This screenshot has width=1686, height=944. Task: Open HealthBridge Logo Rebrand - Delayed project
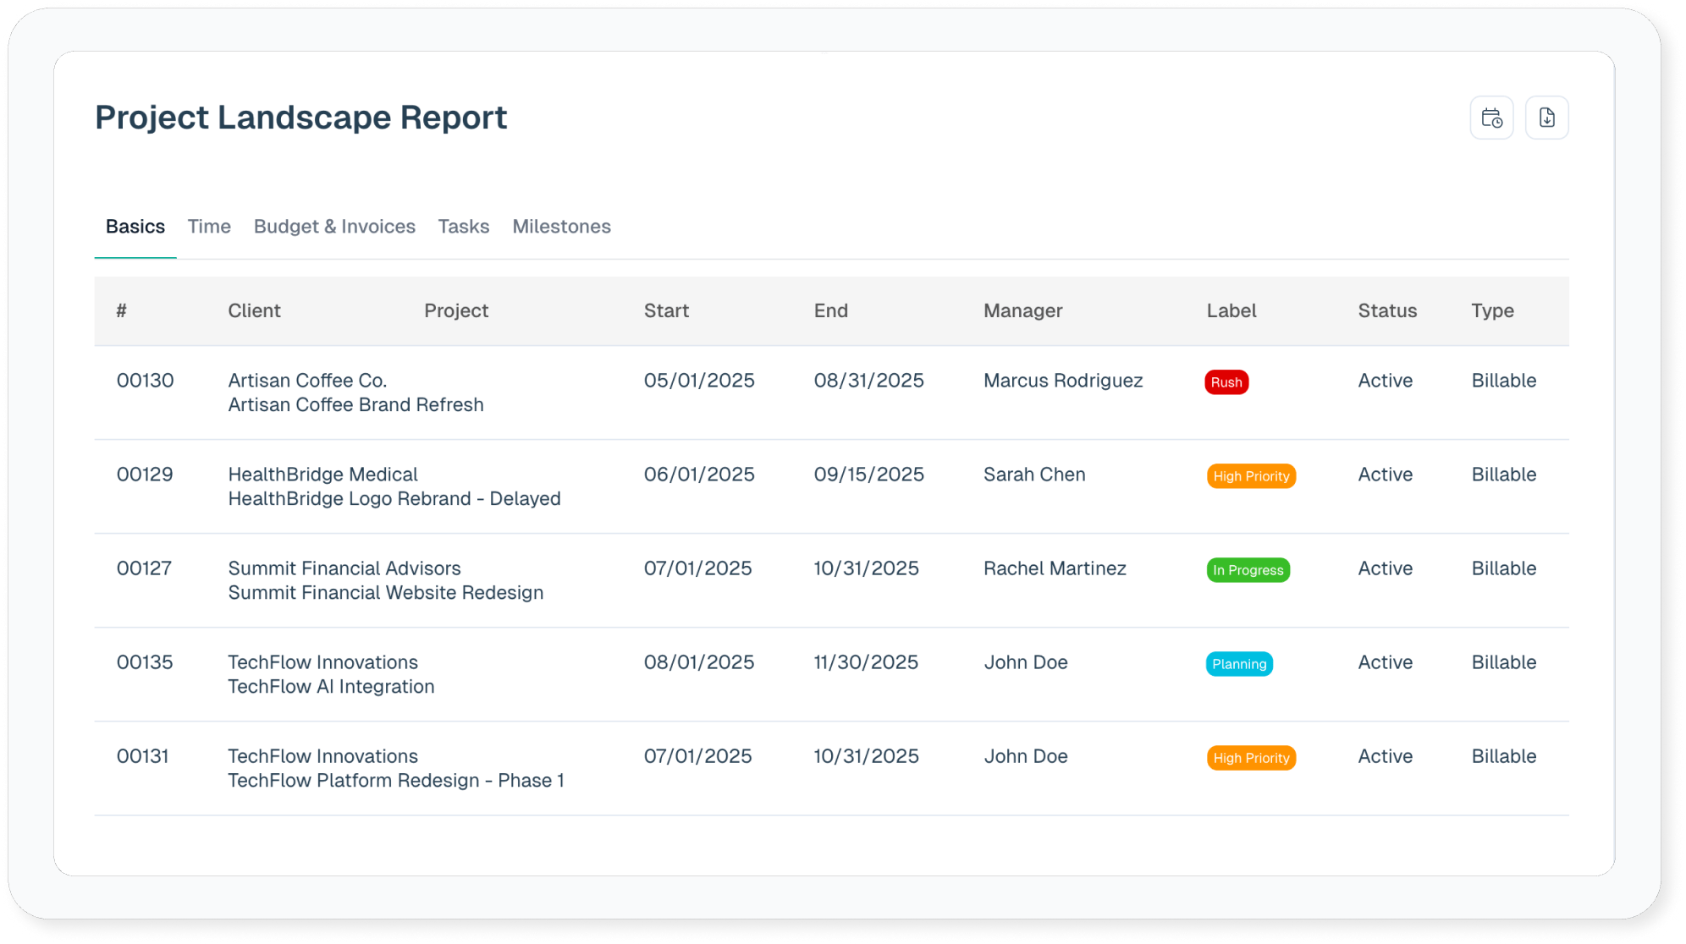tap(394, 499)
